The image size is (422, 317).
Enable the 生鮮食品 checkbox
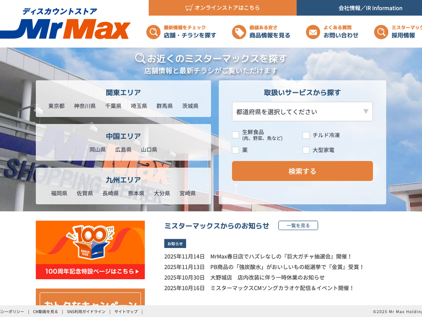[236, 135]
